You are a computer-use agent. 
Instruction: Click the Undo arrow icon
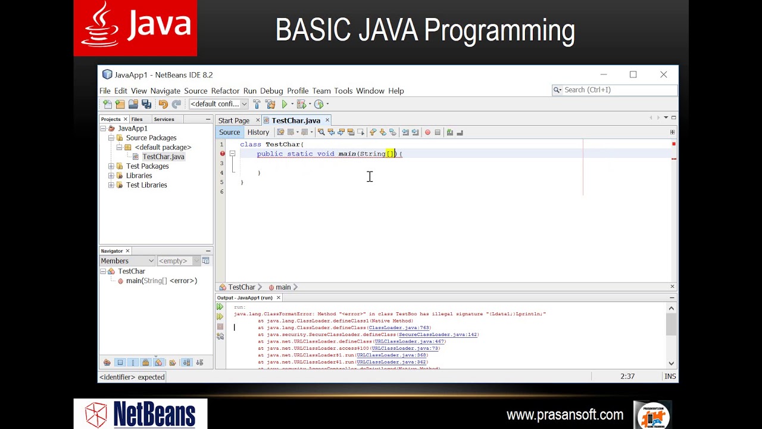[x=163, y=104]
